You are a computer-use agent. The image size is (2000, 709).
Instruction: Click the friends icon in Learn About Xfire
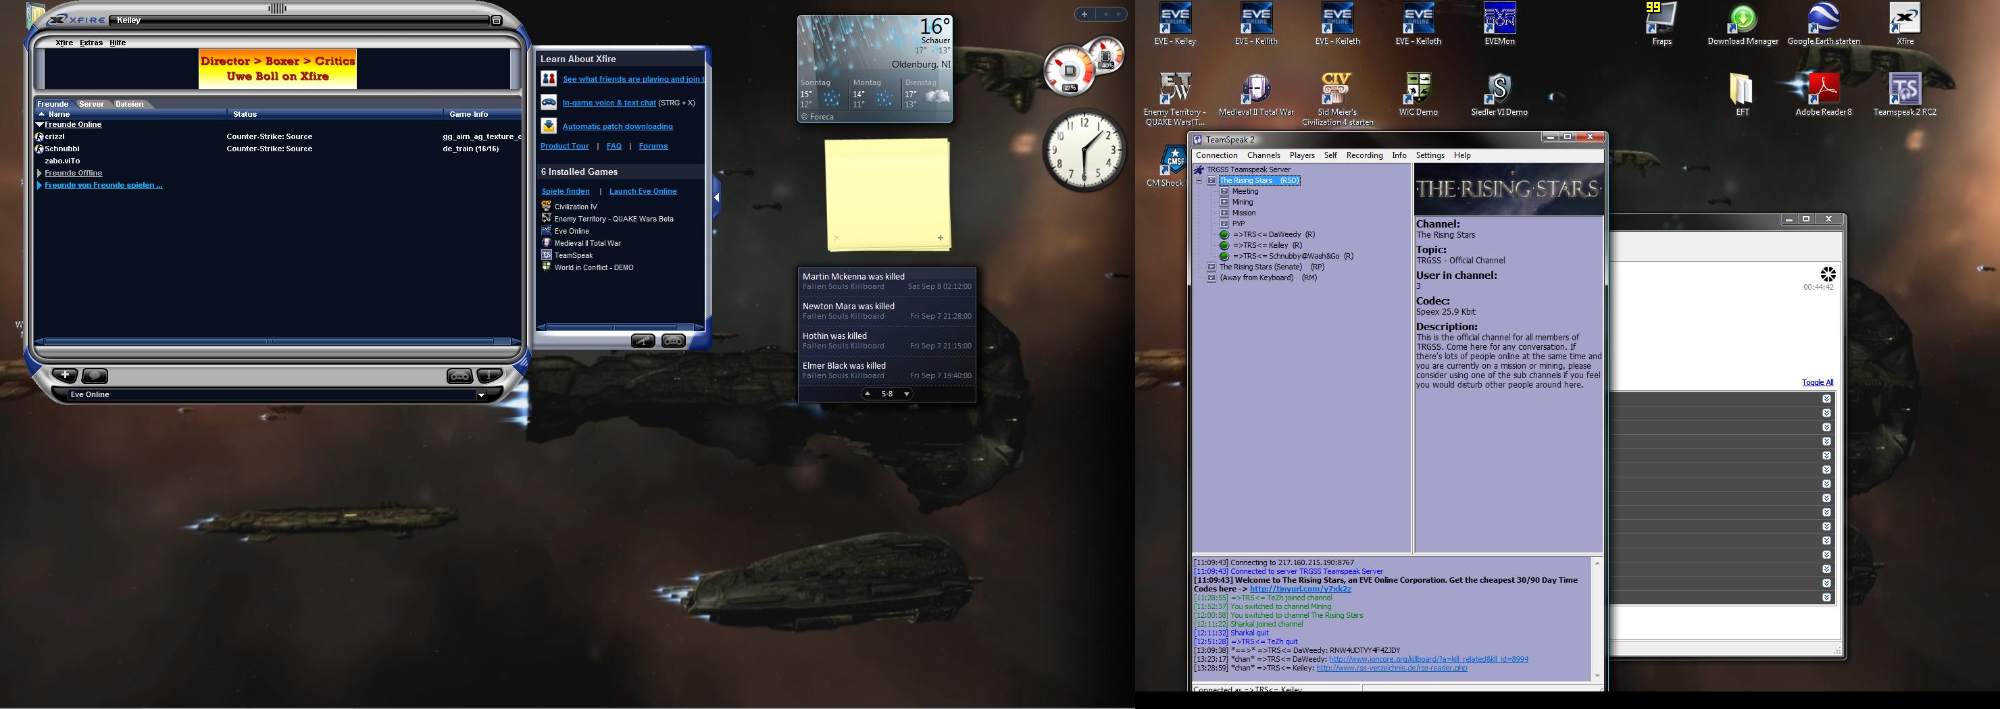pos(549,78)
